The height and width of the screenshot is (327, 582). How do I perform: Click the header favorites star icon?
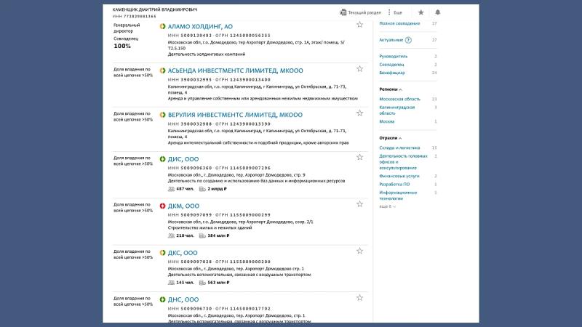pos(421,12)
